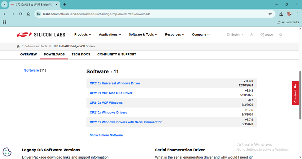302x159 pixels.
Task: Open the Chrome apps grid icon
Action: coord(4,22)
